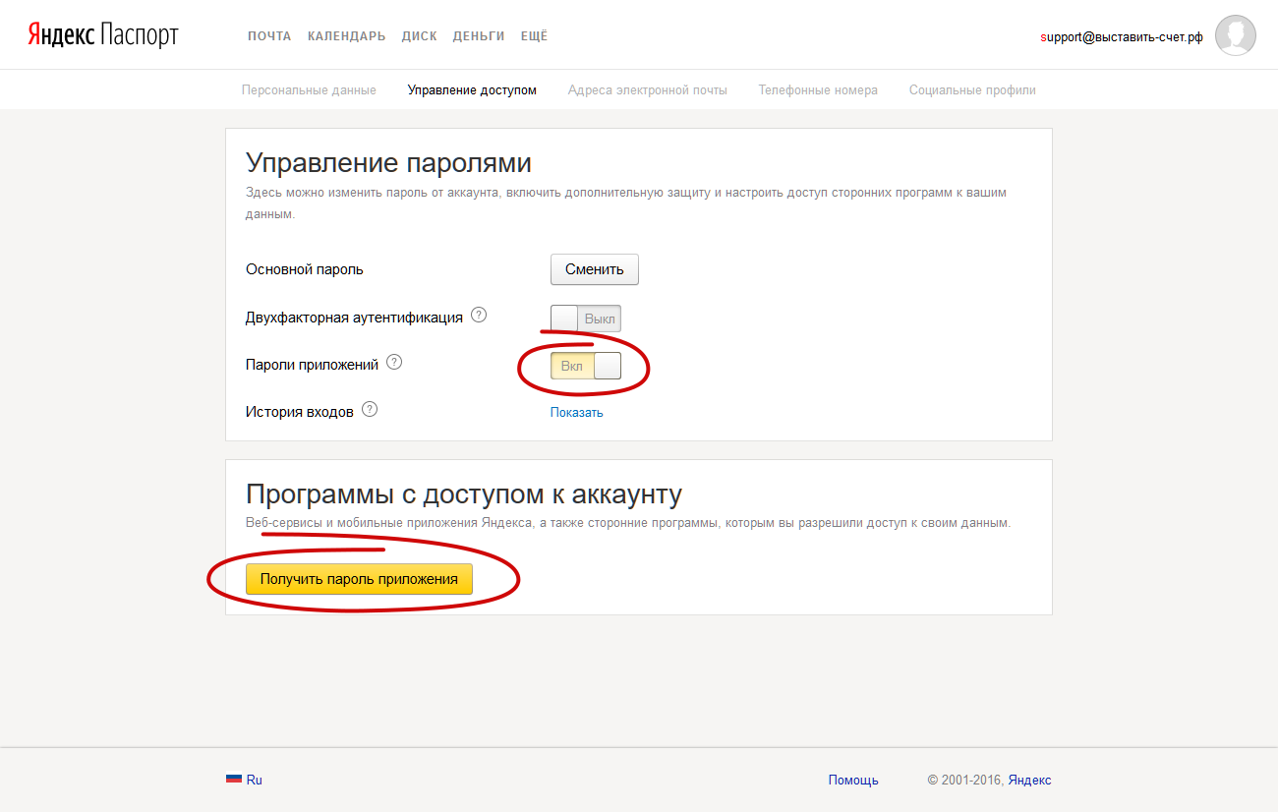The width and height of the screenshot is (1278, 812).
Task: Click the support@выставить-счет.рф account name
Action: tap(1122, 37)
